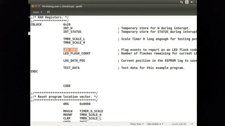Screen dimensions: 225x126
Task: Click the Current position in EEPROM log comment
Action: [x=157, y=61]
